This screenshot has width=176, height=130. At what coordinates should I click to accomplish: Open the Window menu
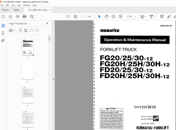27,5
